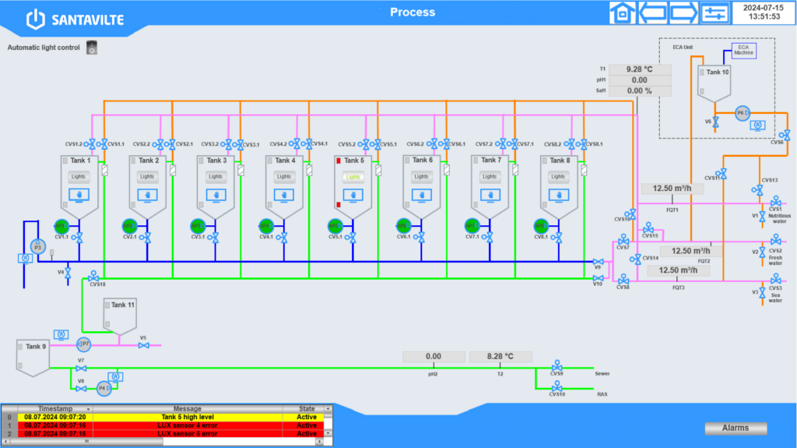797x448 pixels.
Task: Open the Timestamp column sort dropdown
Action: click(x=88, y=409)
